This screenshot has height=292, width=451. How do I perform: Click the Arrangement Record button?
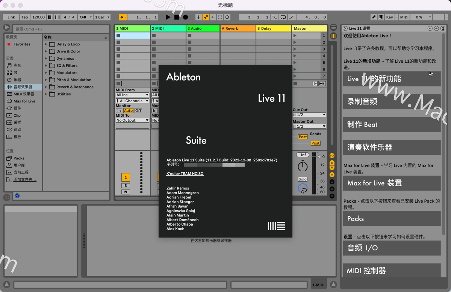tap(185, 17)
